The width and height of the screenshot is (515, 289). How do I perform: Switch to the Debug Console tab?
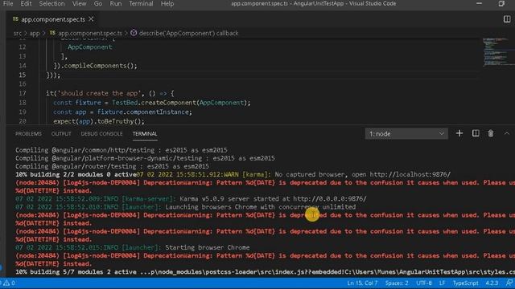pyautogui.click(x=101, y=134)
